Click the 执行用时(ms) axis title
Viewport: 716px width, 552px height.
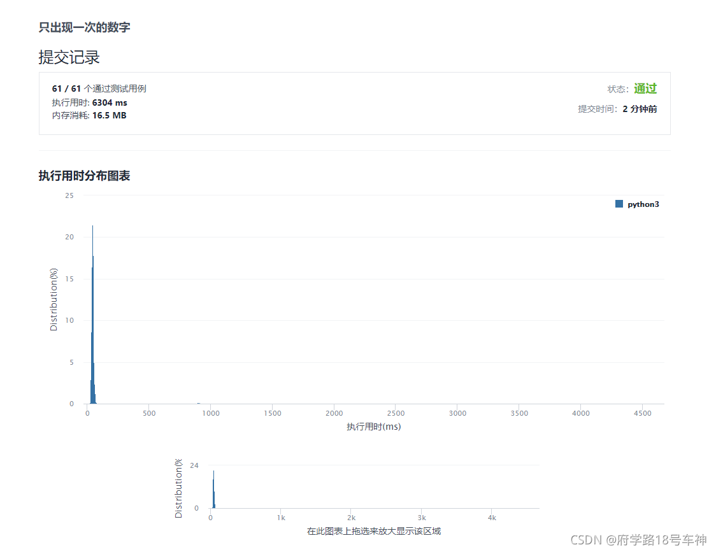tap(373, 427)
